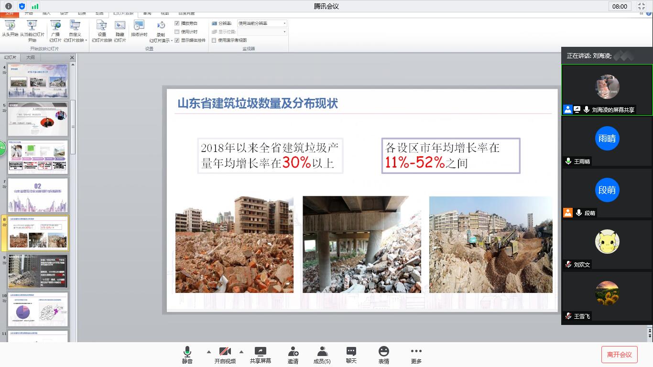653x367 pixels.
Task: Select the 幻灯片 tab in slide panel
Action: pyautogui.click(x=11, y=57)
